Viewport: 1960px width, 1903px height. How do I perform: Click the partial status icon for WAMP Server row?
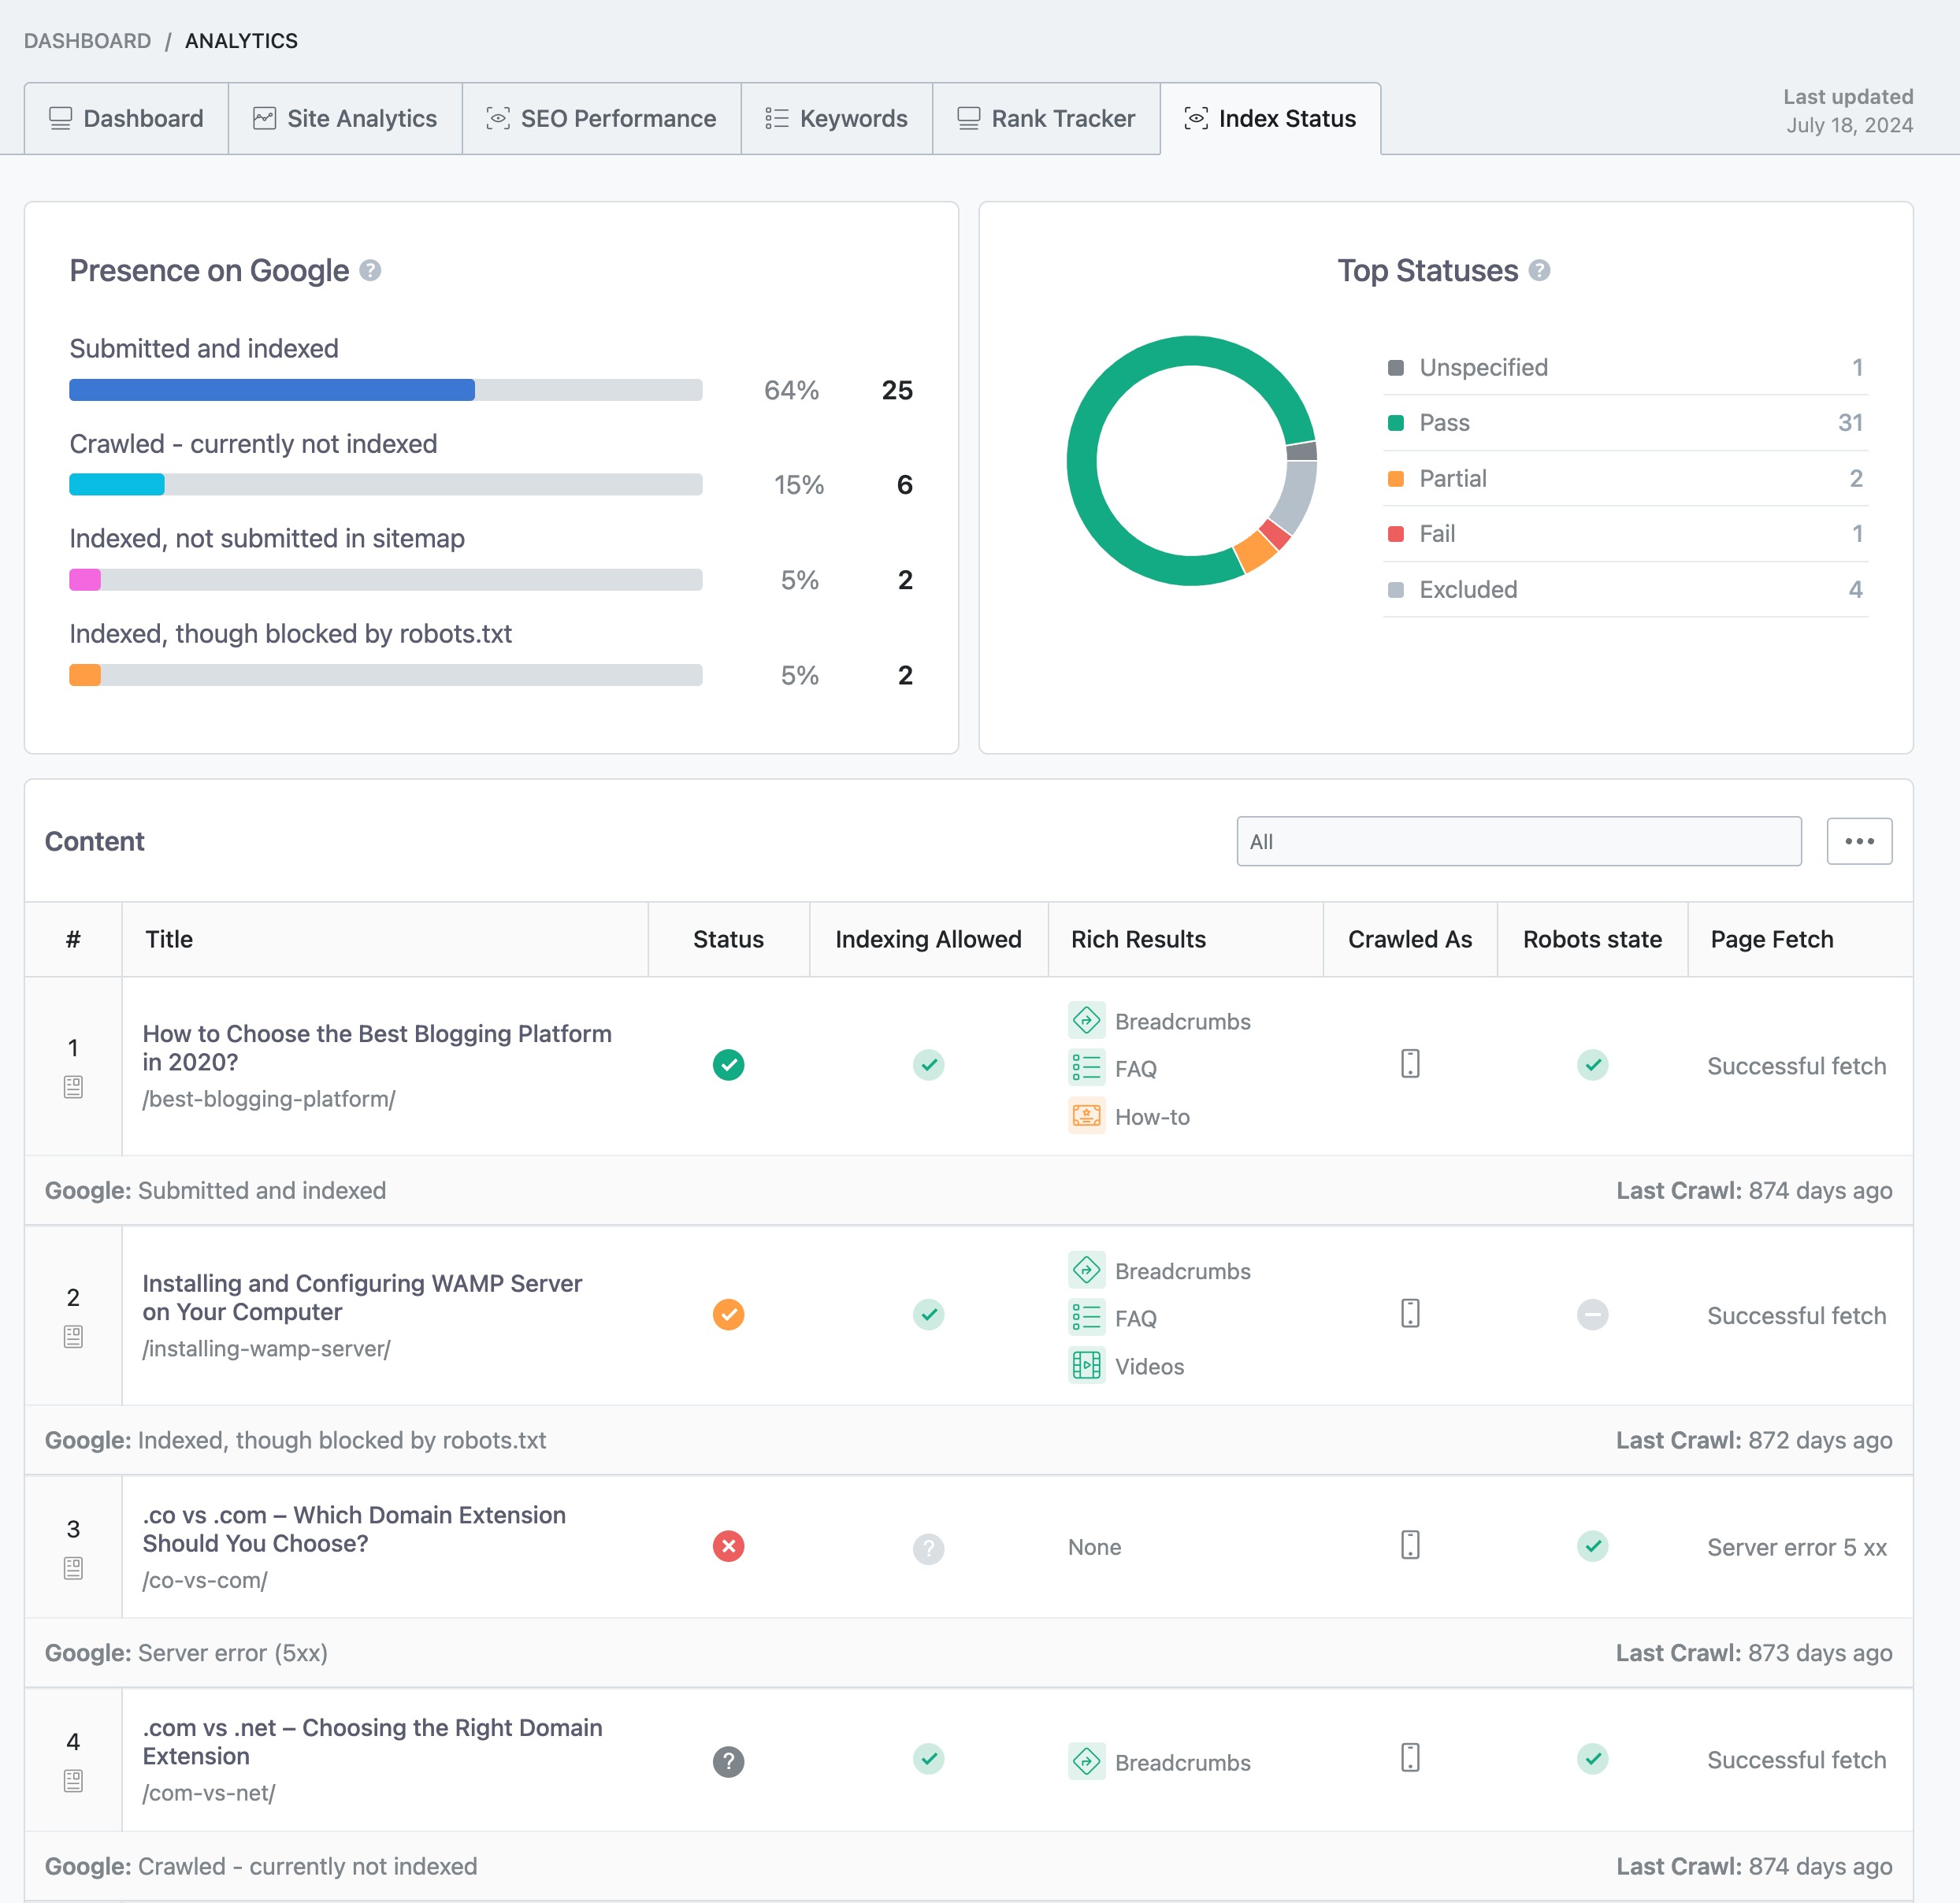(x=728, y=1314)
